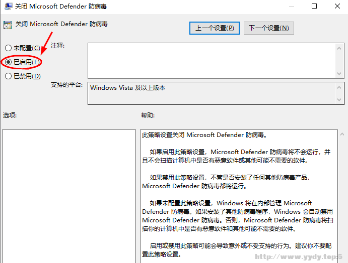Screen dimensions: 348x263
Task: Go to 下一个设置(N) next setting
Action: [269, 28]
